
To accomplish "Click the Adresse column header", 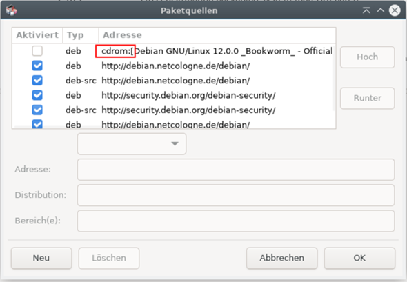I will click(217, 35).
